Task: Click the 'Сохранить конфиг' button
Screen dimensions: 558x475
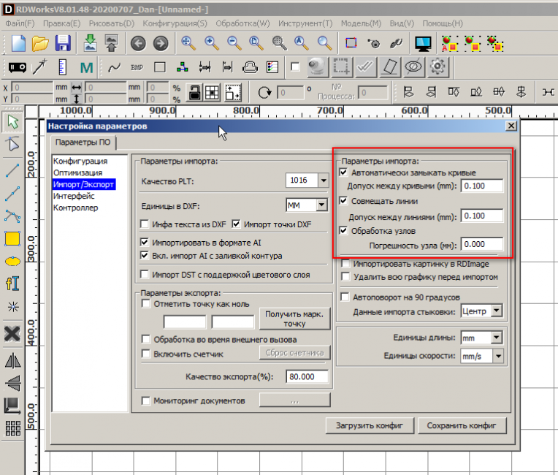Action: click(x=462, y=425)
